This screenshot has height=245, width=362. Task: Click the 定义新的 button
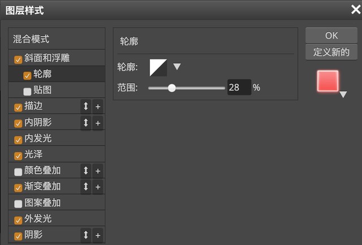tap(331, 53)
